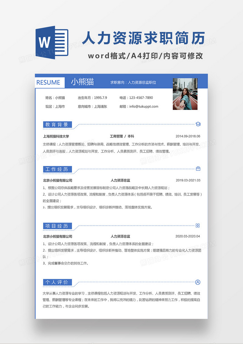
Task: Click the date range 2020.03-2020.04
Action: [x=188, y=236]
